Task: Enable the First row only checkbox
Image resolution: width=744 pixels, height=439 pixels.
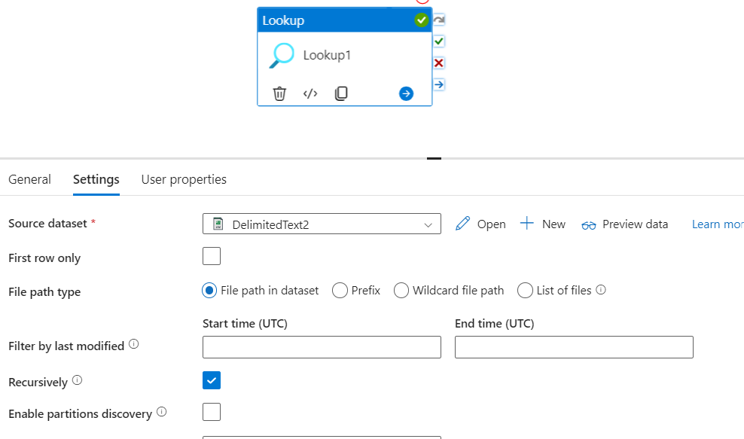Action: click(212, 256)
